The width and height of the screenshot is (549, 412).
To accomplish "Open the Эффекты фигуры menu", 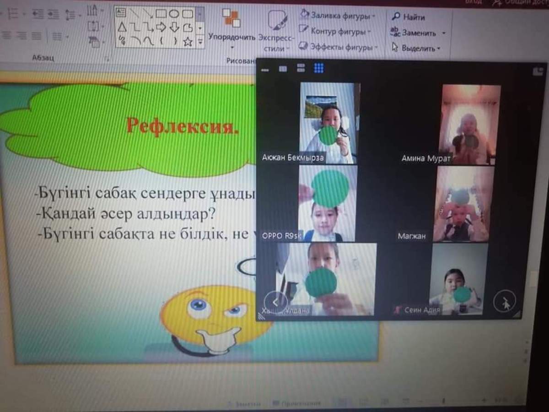I will click(339, 47).
